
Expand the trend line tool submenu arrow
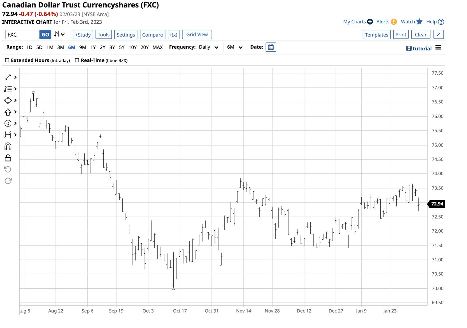(15, 77)
